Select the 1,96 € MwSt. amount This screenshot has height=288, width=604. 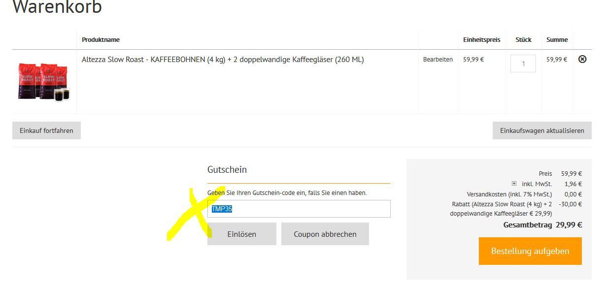pos(573,184)
